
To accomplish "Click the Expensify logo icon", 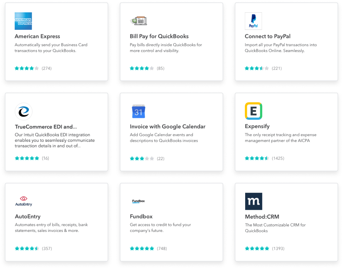I will pos(253,111).
